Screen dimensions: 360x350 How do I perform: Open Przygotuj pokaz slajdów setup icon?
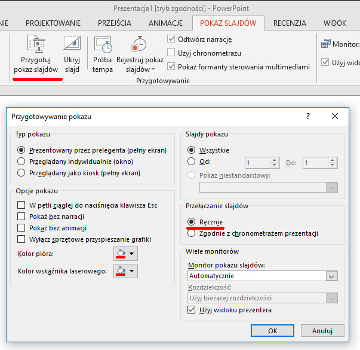[36, 44]
